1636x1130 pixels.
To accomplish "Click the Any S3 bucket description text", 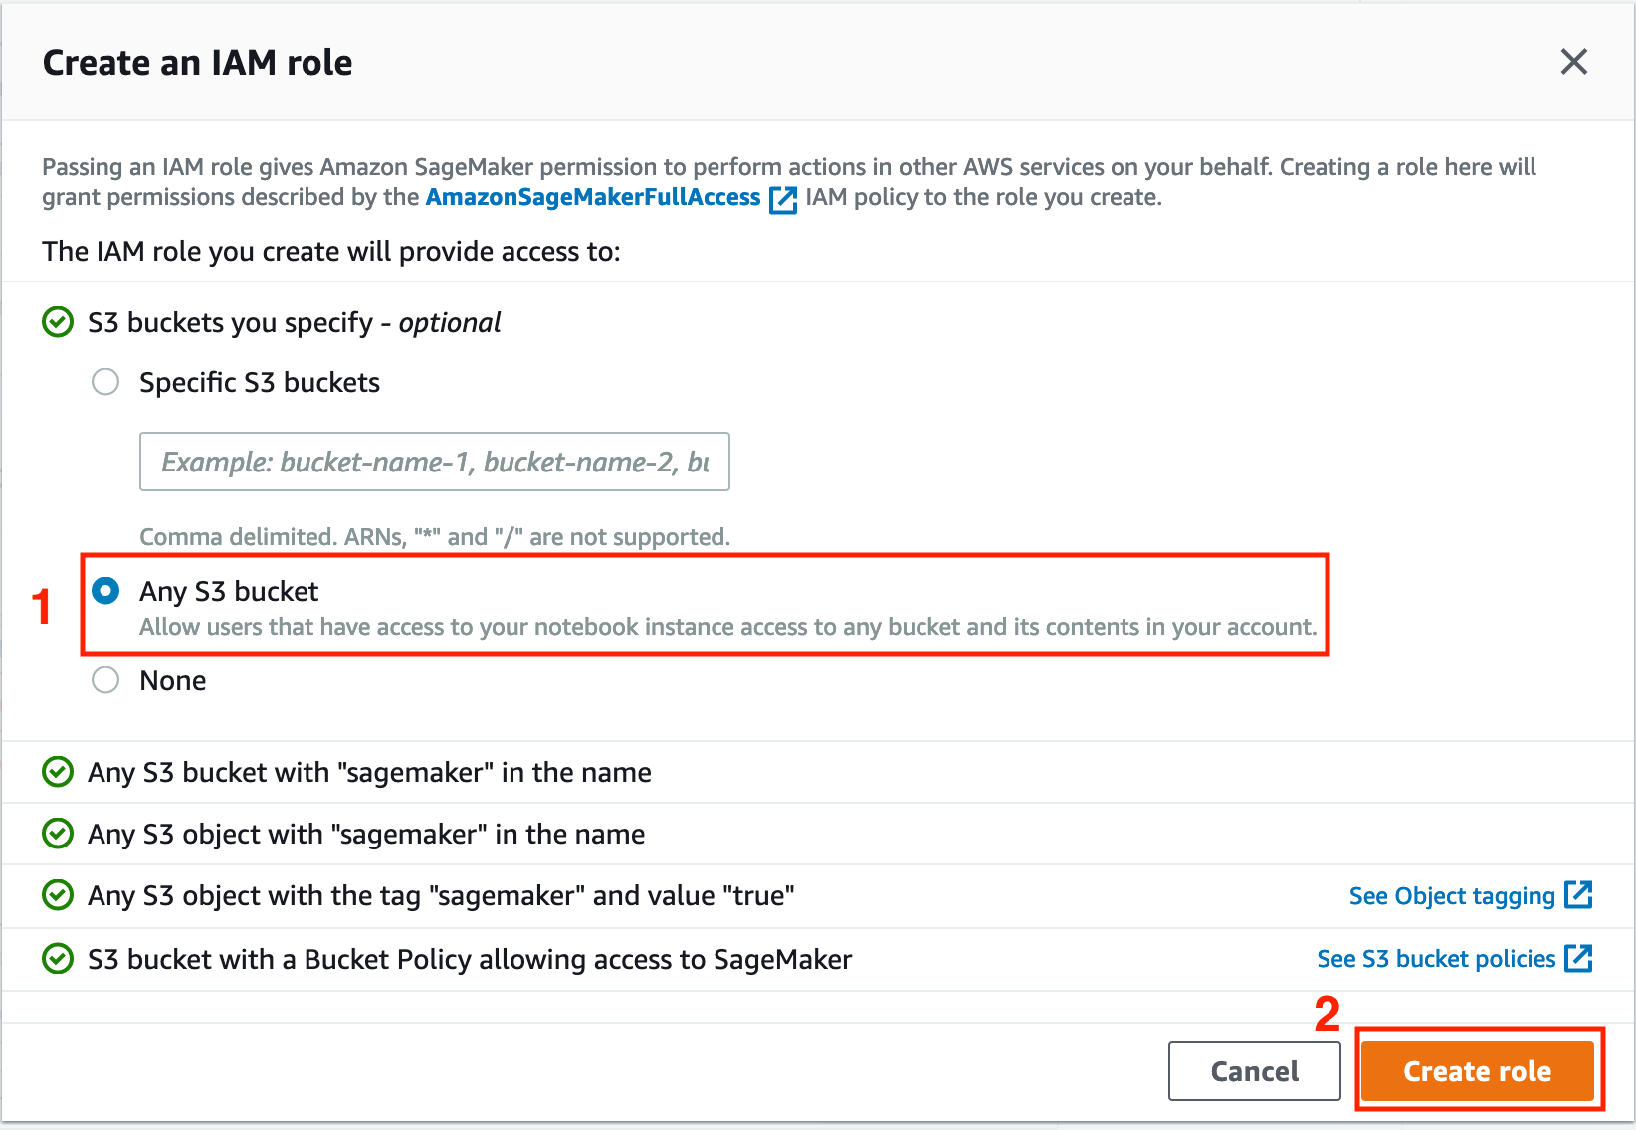I will 727,627.
